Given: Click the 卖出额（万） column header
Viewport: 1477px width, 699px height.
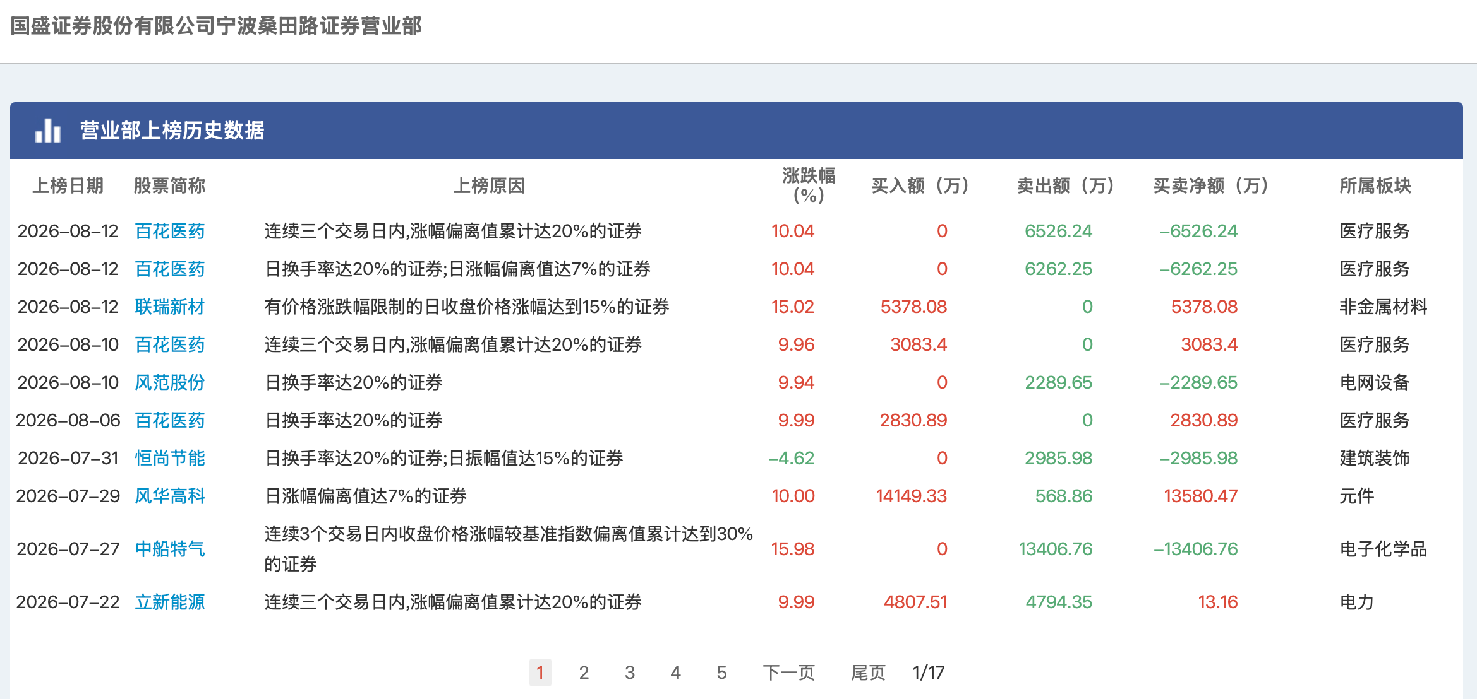Looking at the screenshot, I should point(1065,185).
